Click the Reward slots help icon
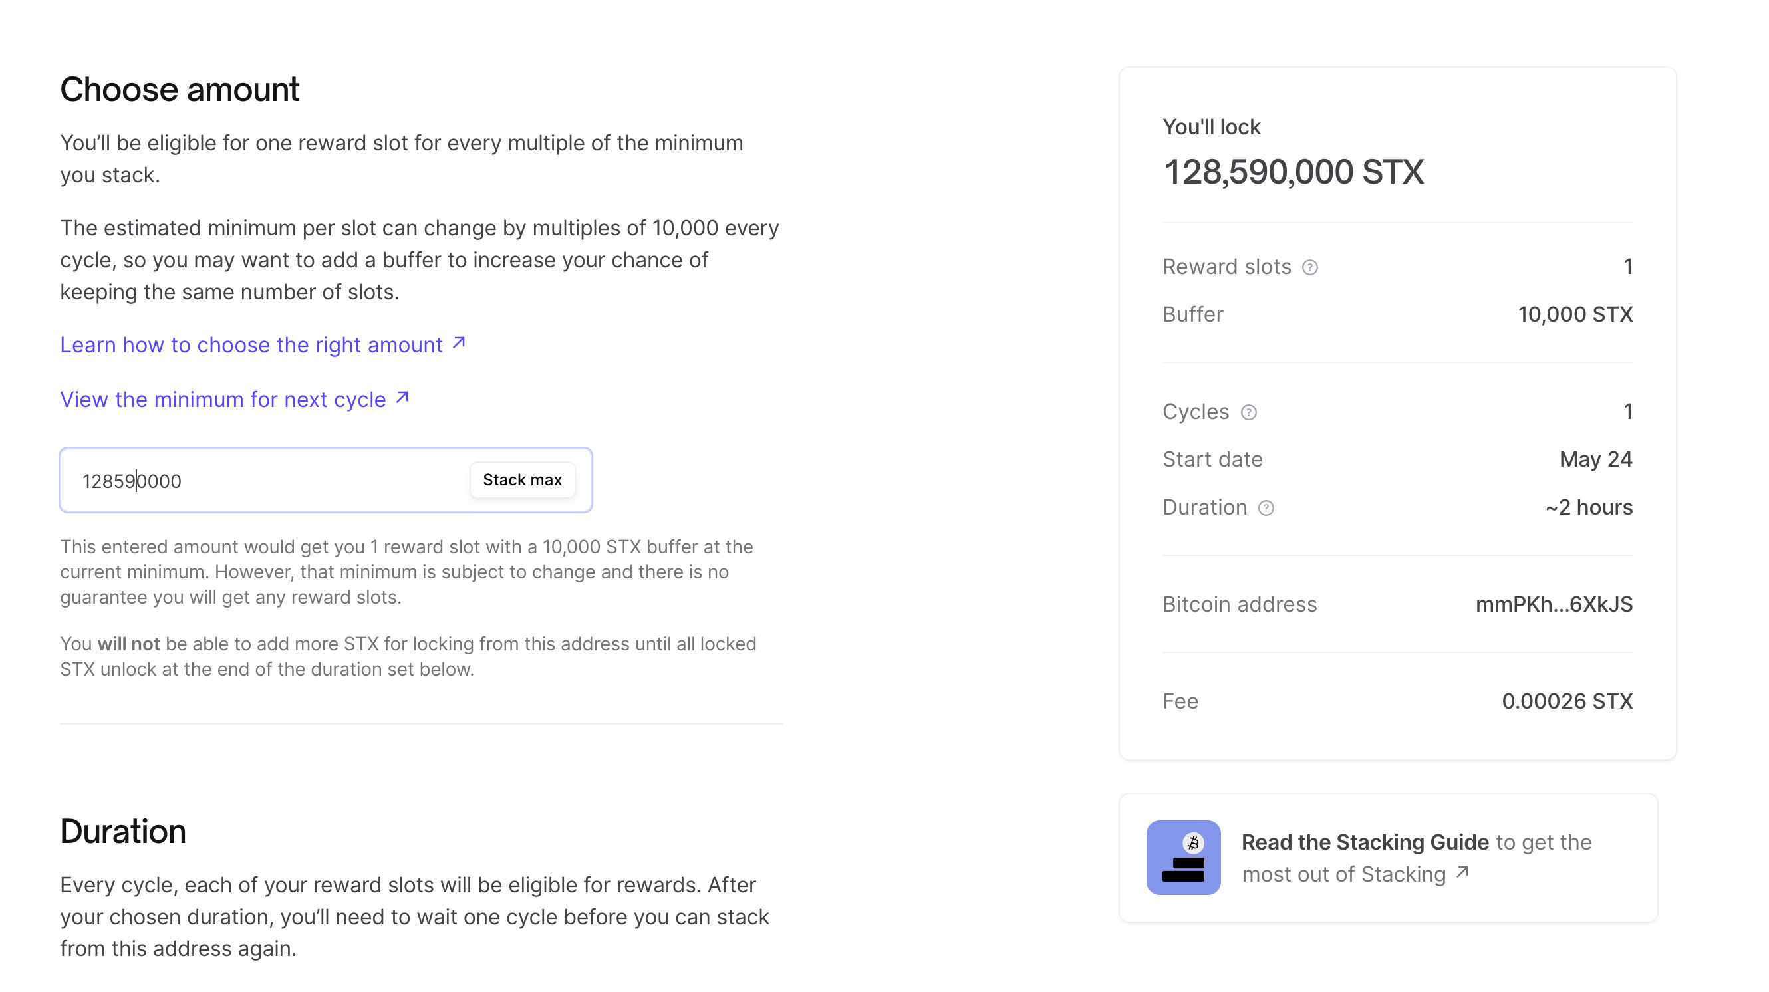 [1309, 267]
